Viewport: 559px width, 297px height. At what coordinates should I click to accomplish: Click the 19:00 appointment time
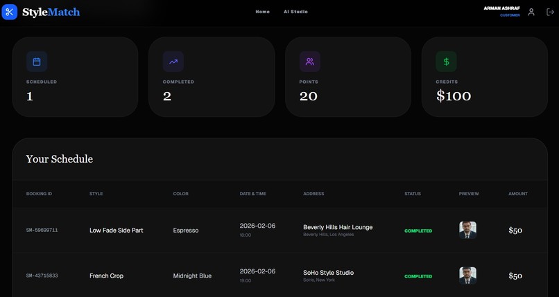click(x=246, y=280)
